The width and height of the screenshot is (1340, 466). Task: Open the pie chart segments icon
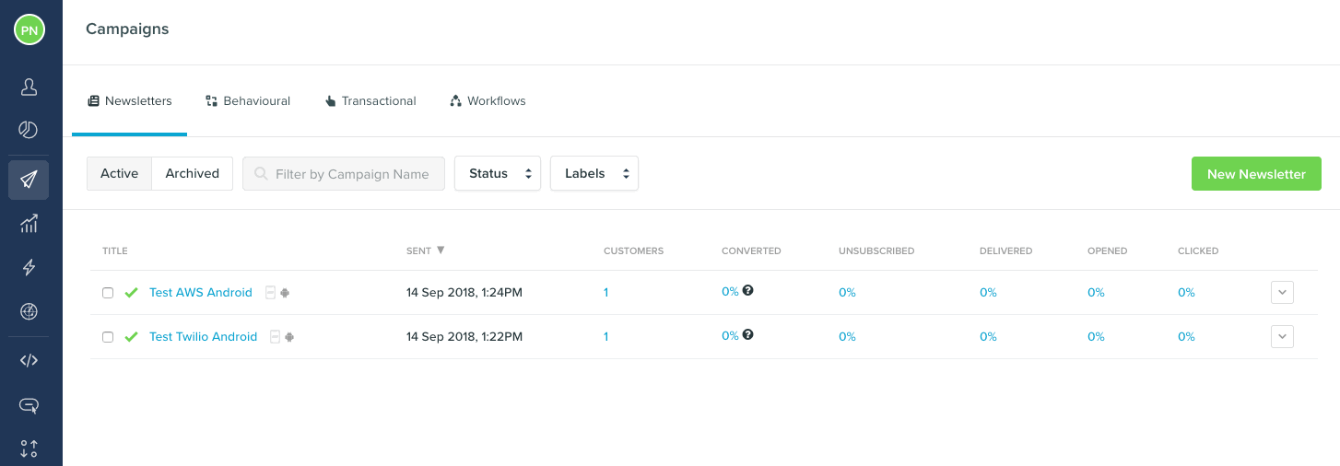pyautogui.click(x=29, y=130)
